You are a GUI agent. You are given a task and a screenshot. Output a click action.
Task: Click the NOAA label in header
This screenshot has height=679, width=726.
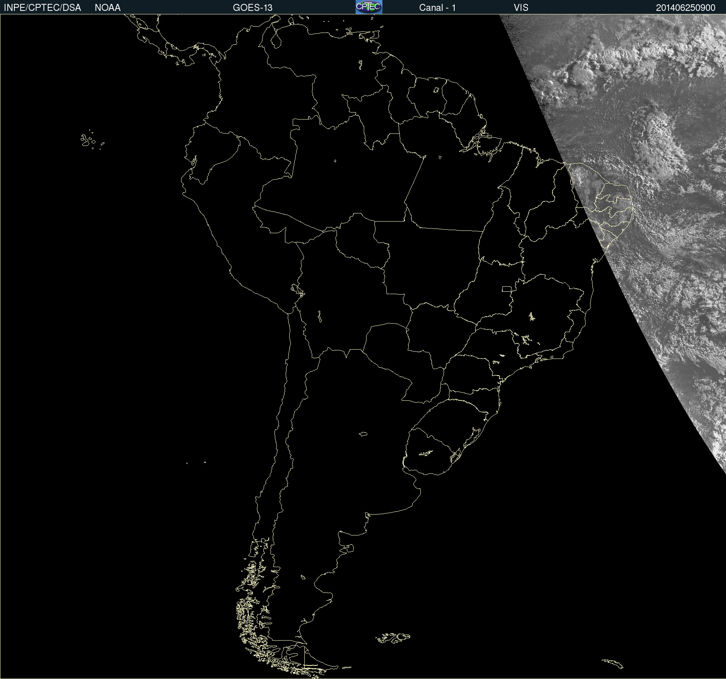click(x=108, y=8)
